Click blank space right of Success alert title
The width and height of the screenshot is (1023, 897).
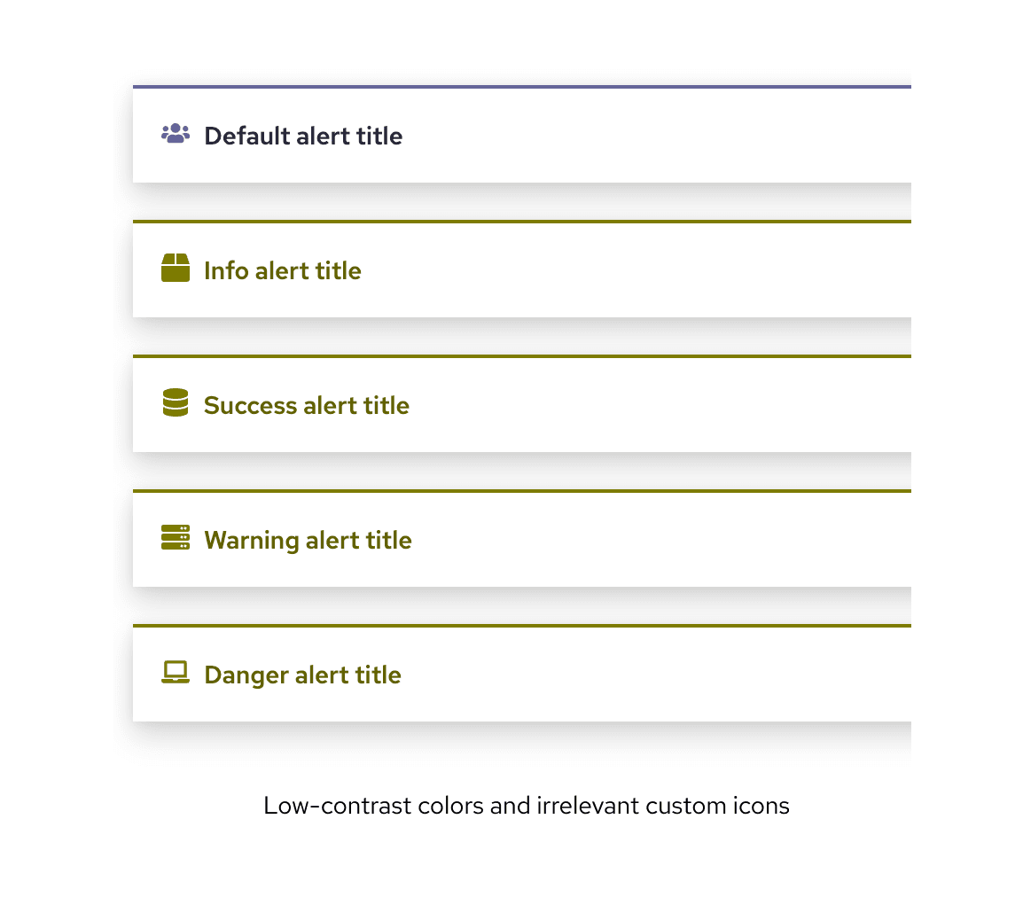tap(656, 406)
